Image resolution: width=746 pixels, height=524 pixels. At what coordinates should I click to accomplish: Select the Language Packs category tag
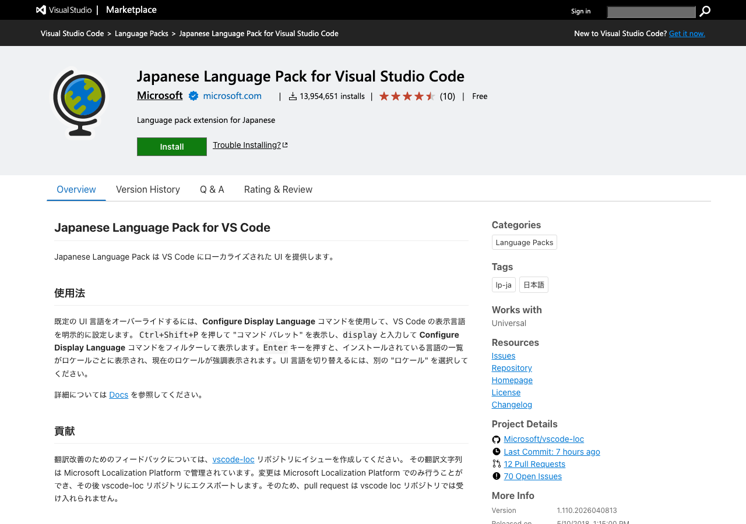tap(524, 242)
